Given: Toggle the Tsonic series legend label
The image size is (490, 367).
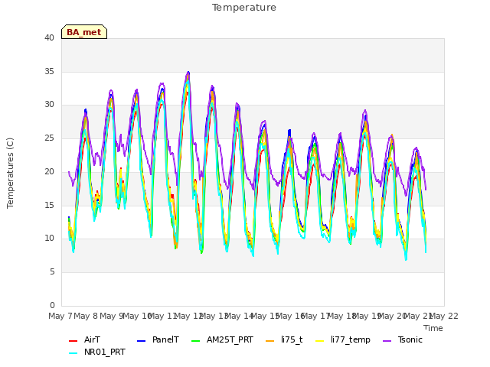Looking at the screenshot, I should pyautogui.click(x=410, y=339).
